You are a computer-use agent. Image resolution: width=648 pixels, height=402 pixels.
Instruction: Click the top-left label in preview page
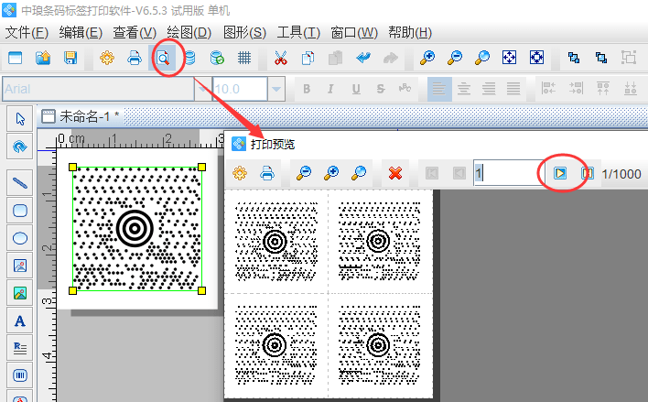tap(276, 242)
